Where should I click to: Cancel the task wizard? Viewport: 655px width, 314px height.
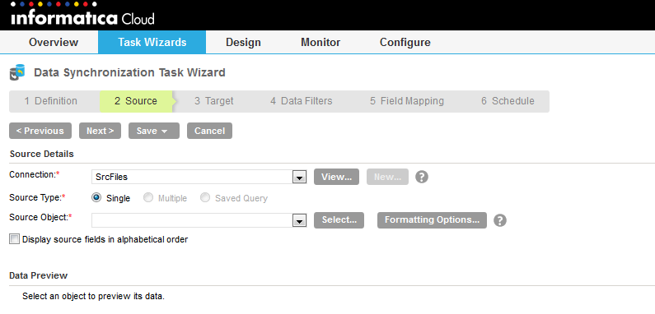[210, 131]
